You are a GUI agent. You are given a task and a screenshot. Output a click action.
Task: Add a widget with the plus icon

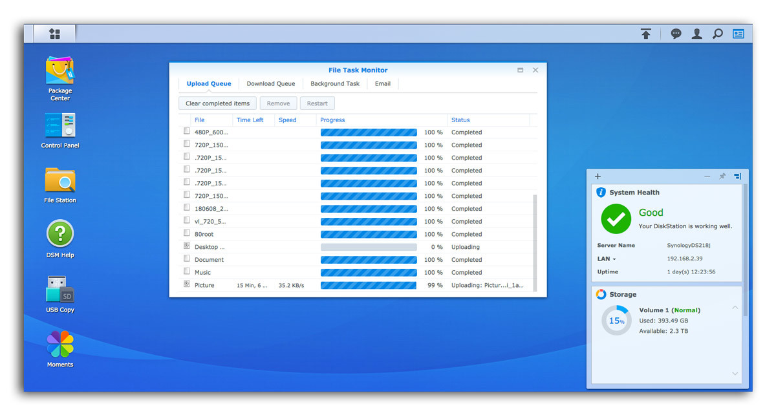click(x=598, y=176)
